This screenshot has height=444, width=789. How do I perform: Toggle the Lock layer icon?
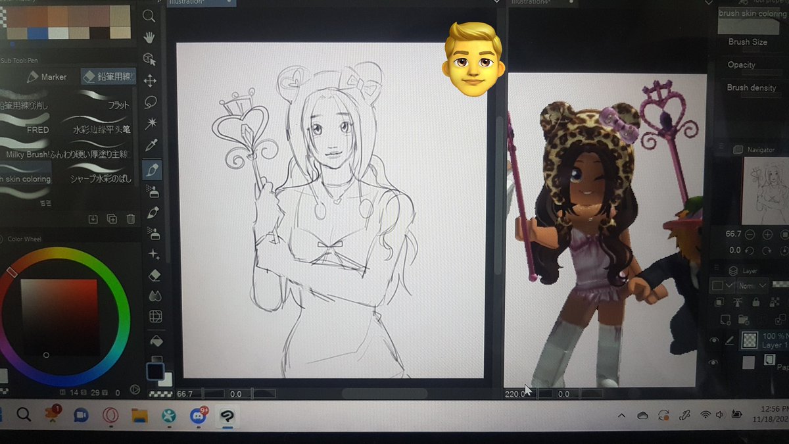pyautogui.click(x=755, y=302)
